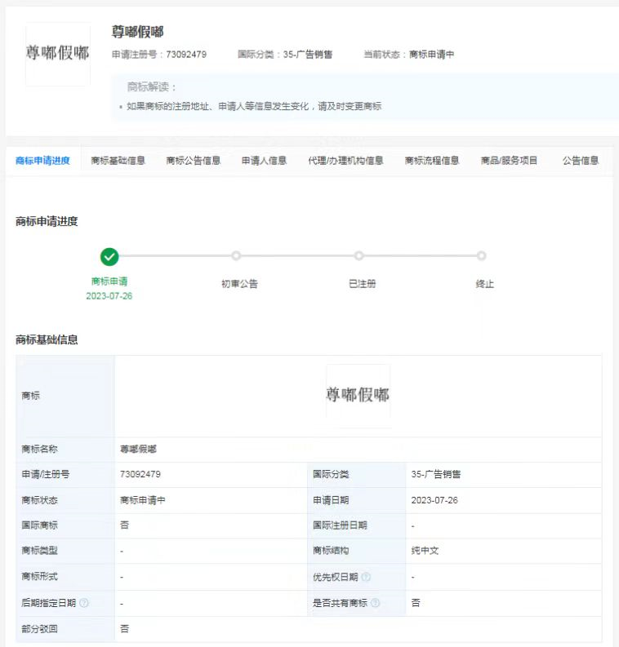The height and width of the screenshot is (647, 619).
Task: Click green checkmark at 商标申请 step
Action: [x=109, y=256]
